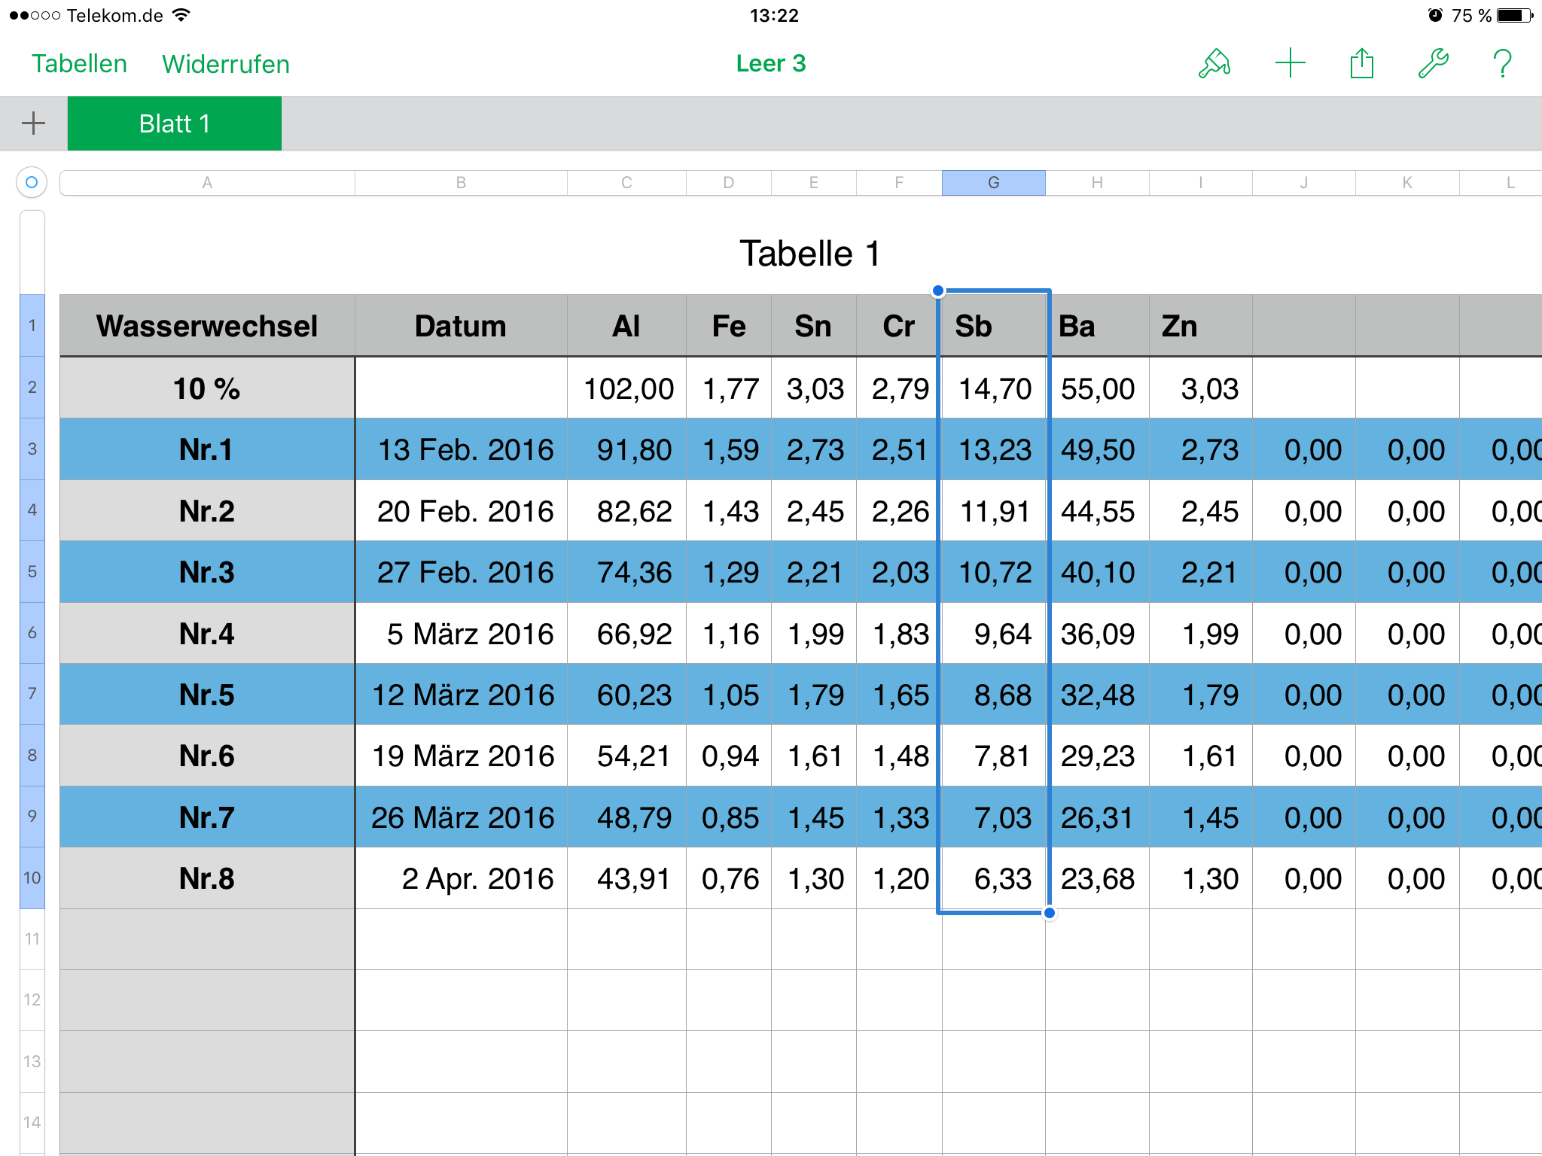Select the column B header
1542x1156 pixels.
[x=461, y=183]
